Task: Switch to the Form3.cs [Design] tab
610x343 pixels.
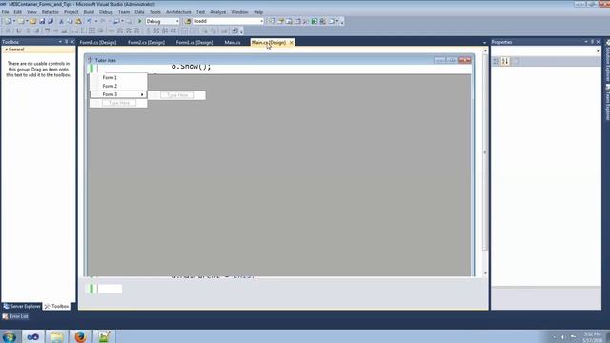Action: coord(98,42)
